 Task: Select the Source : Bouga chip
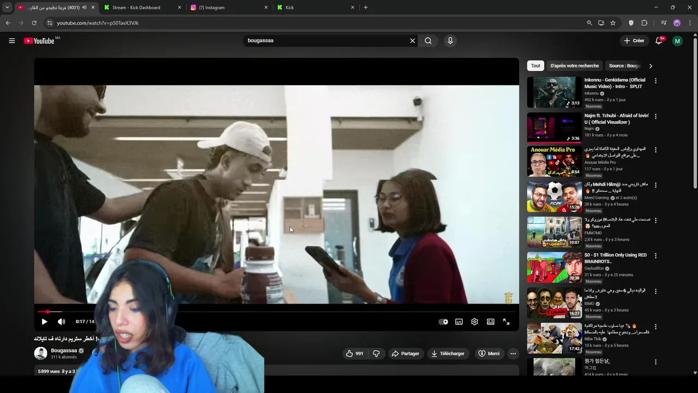[624, 65]
